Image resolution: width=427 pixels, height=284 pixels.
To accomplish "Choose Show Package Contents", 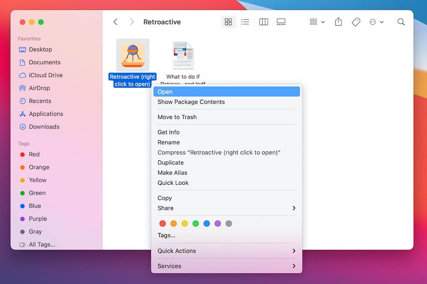I will (x=227, y=102).
